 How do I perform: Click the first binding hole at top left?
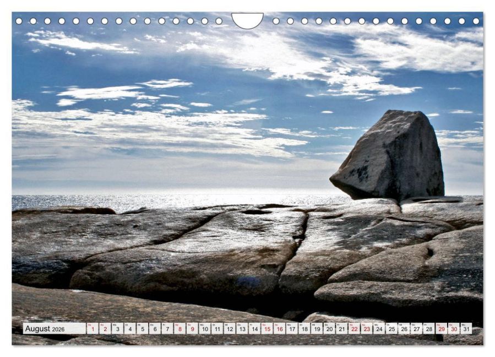coord(19,21)
